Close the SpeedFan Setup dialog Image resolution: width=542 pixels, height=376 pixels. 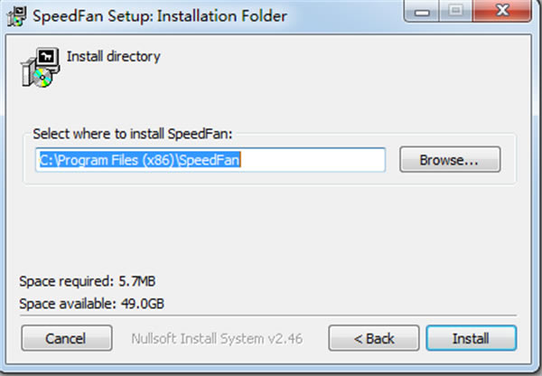[x=502, y=10]
